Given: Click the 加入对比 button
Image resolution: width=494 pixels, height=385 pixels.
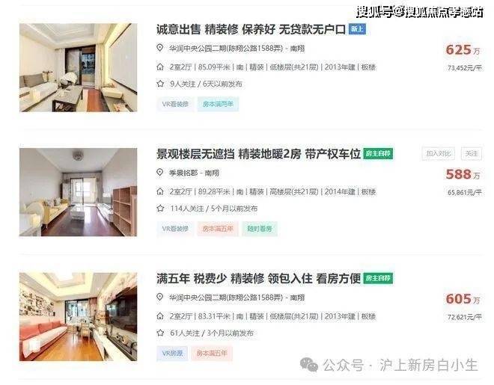Looking at the screenshot, I should 438,153.
